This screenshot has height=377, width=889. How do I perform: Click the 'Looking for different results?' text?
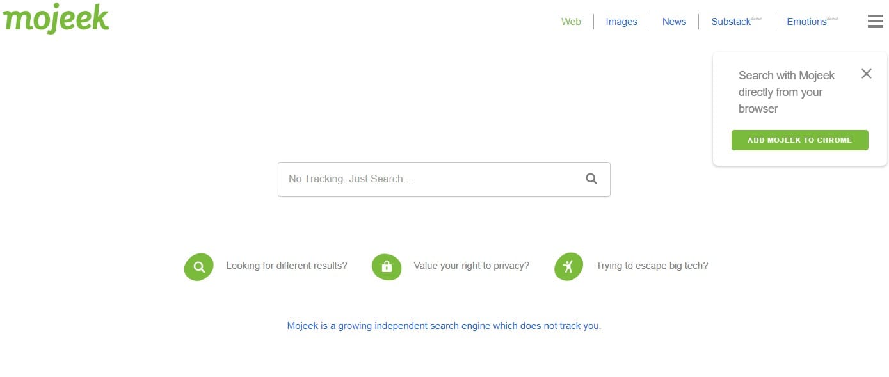286,266
